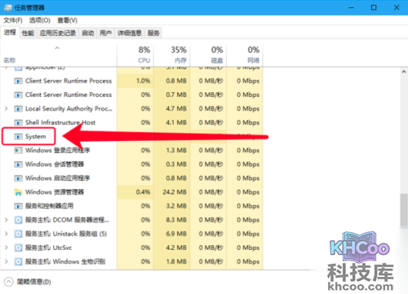The height and width of the screenshot is (294, 408).
Task: Switch to the 详细信息 tab
Action: click(130, 33)
